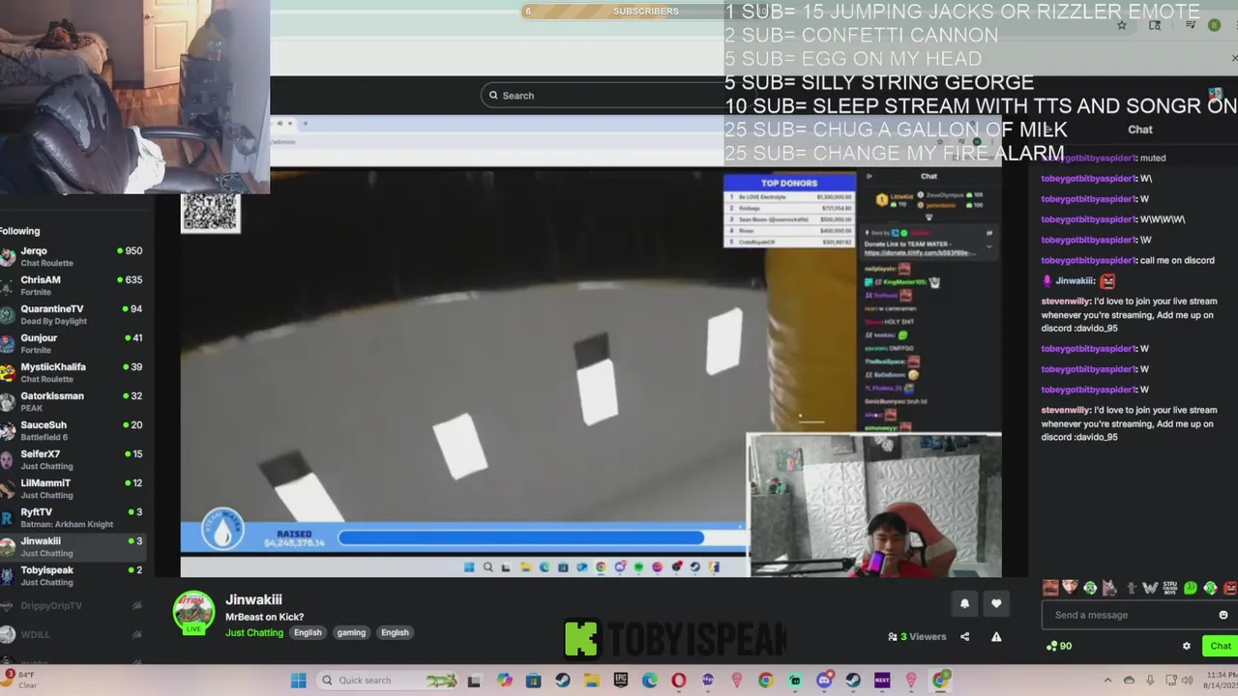The width and height of the screenshot is (1238, 696).
Task: Click the Chat panel header
Action: (x=1139, y=130)
